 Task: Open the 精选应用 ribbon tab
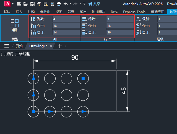tap(157, 12)
